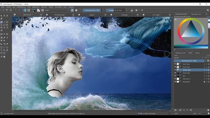Open the Справка menu

[71, 7]
